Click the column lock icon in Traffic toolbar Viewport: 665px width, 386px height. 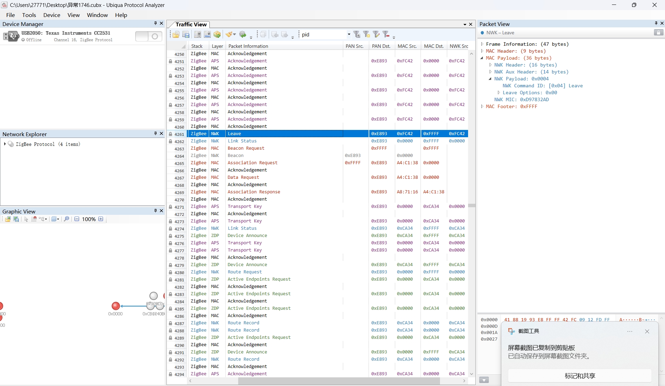(x=198, y=35)
